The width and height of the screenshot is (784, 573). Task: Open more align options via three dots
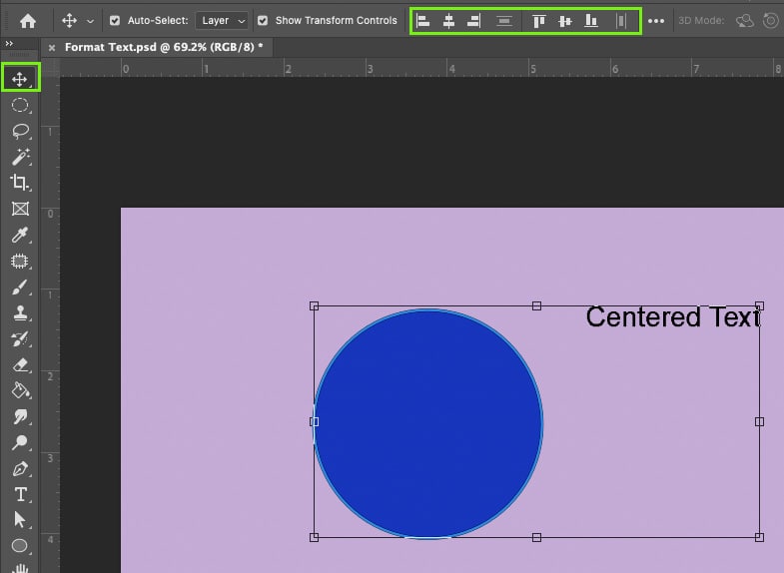(x=656, y=20)
